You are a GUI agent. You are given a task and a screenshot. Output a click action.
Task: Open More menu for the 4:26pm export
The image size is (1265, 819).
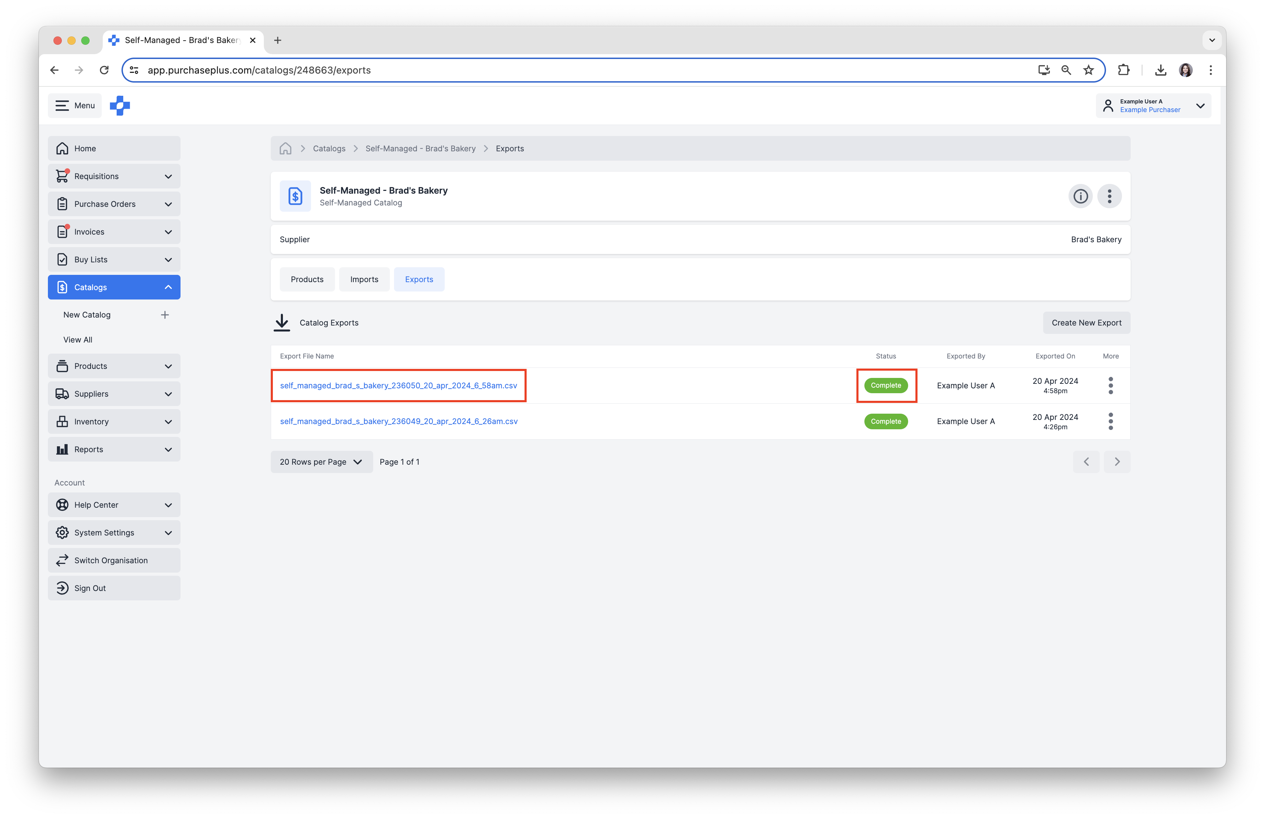point(1110,421)
